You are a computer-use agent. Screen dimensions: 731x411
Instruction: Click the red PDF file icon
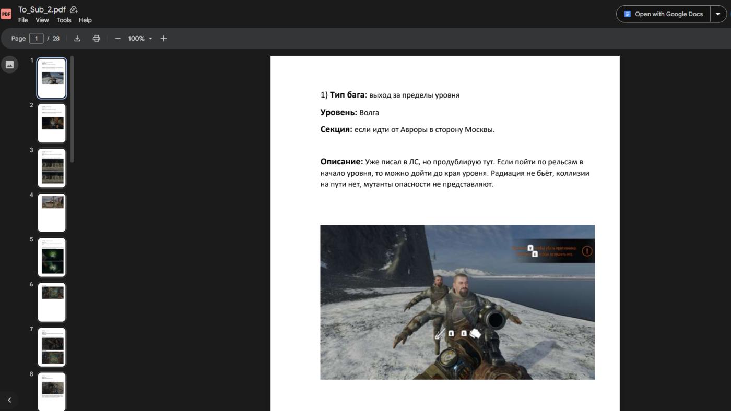coord(6,14)
